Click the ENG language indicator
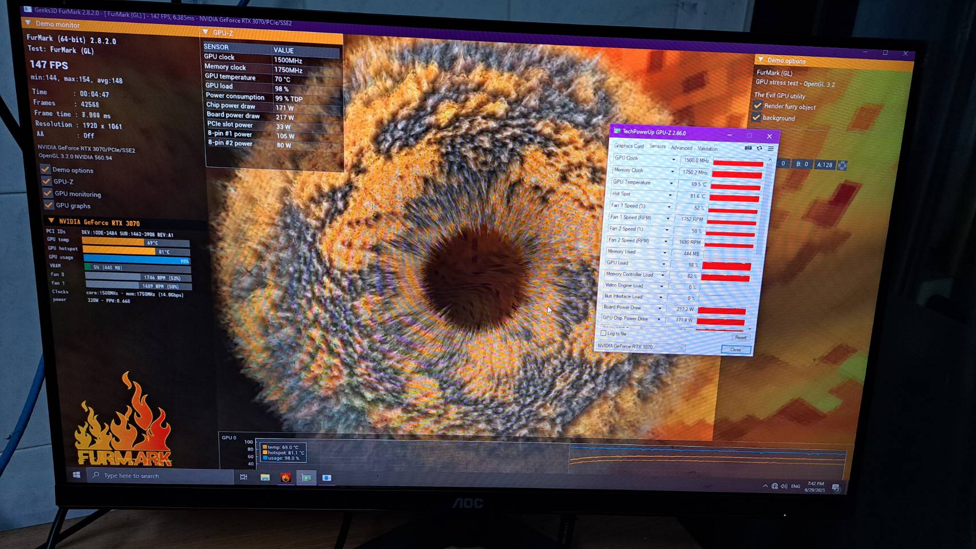The width and height of the screenshot is (976, 549). coord(796,486)
